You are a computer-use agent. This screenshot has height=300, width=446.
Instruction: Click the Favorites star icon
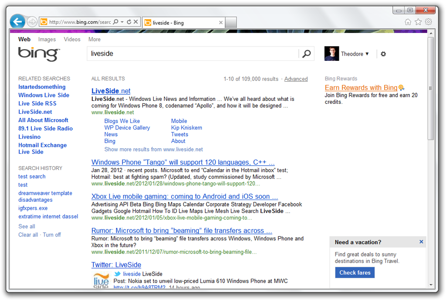[x=418, y=21]
